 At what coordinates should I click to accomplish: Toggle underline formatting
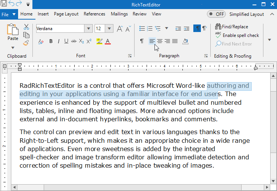coord(66,41)
